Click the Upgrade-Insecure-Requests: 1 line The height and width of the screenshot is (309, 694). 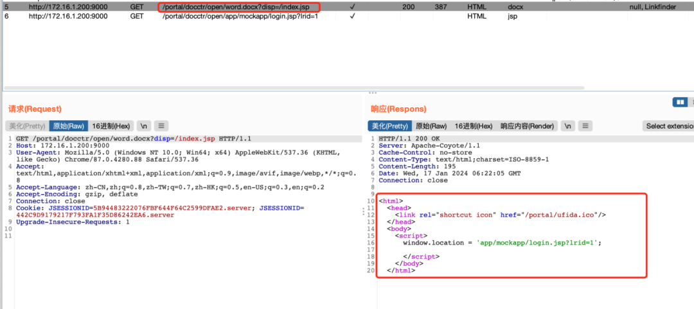[x=73, y=222]
